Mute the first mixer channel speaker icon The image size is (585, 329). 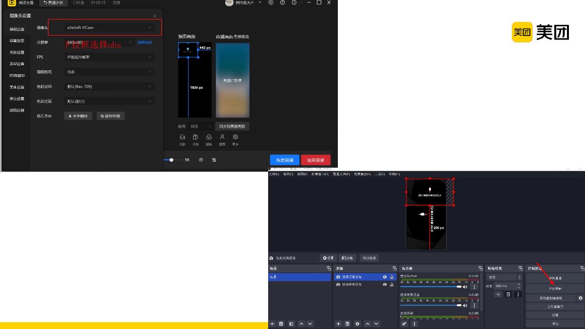click(x=465, y=287)
